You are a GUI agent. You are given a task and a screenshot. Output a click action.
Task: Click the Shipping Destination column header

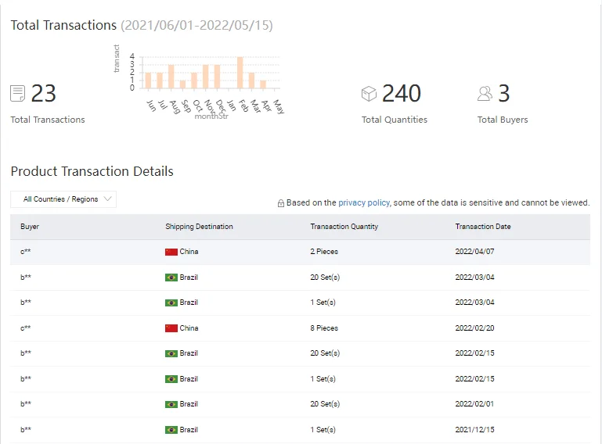[x=199, y=227]
